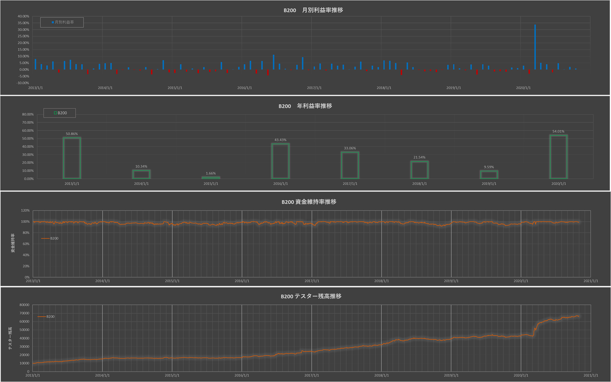
Task: Click the vertical 資金維持率 axis title
Action: pos(13,243)
